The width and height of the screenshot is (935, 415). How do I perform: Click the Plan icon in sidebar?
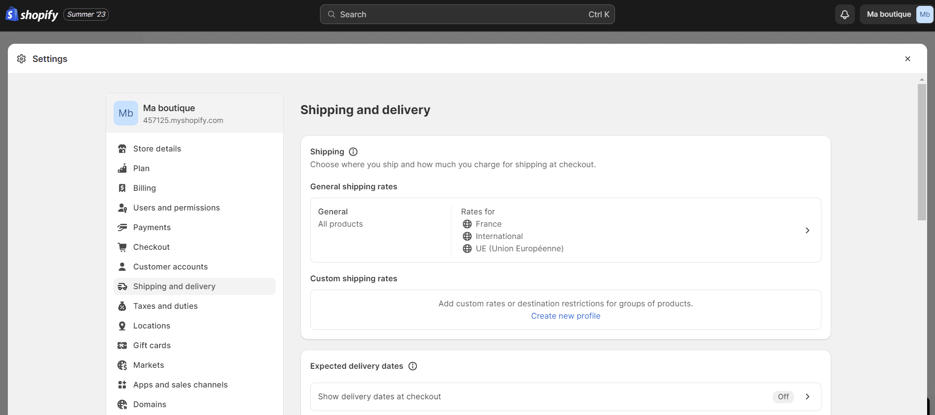(122, 168)
